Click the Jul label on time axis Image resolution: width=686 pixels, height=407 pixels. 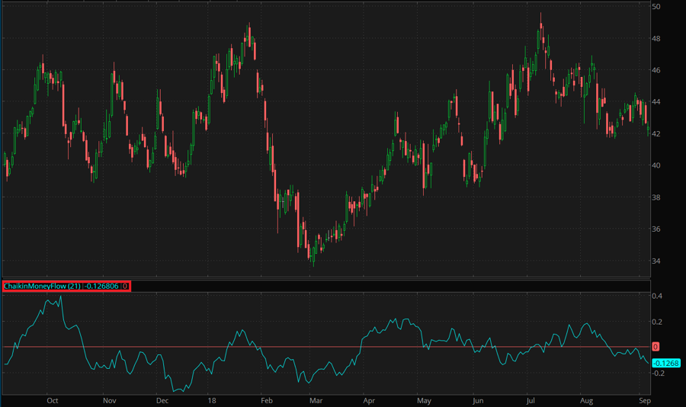(531, 399)
